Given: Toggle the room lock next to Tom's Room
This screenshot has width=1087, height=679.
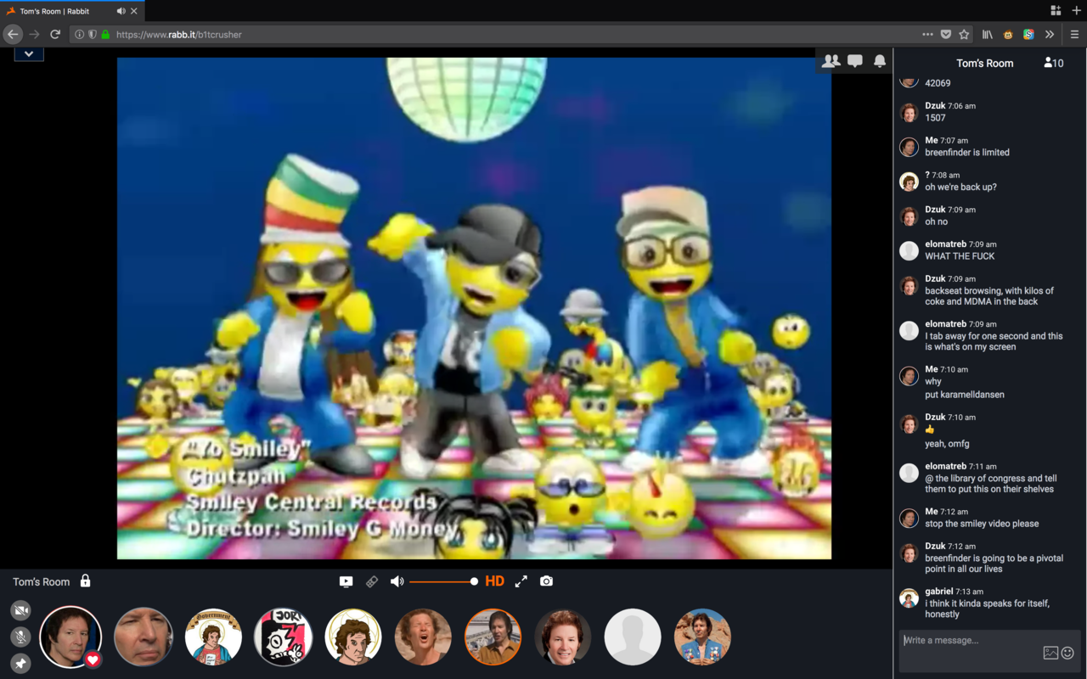Looking at the screenshot, I should click(x=85, y=581).
